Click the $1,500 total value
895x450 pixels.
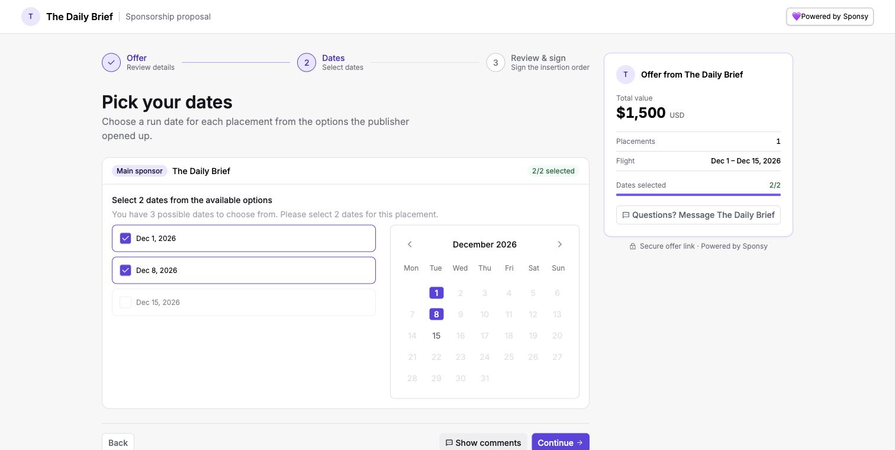pyautogui.click(x=641, y=112)
